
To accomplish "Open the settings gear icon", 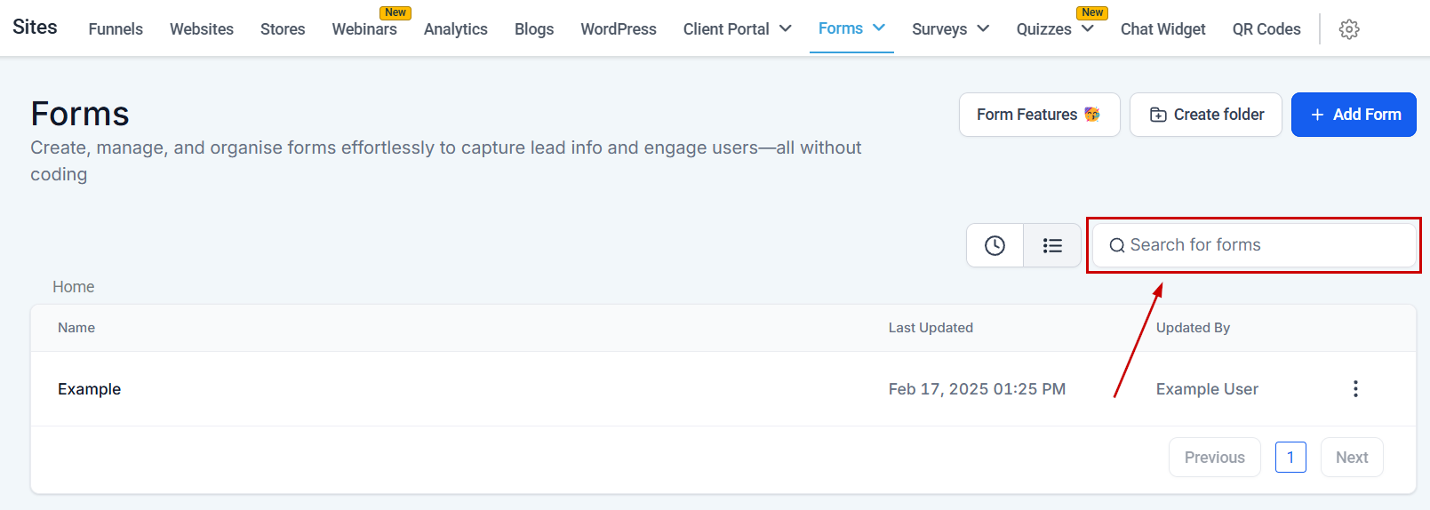I will [x=1348, y=29].
